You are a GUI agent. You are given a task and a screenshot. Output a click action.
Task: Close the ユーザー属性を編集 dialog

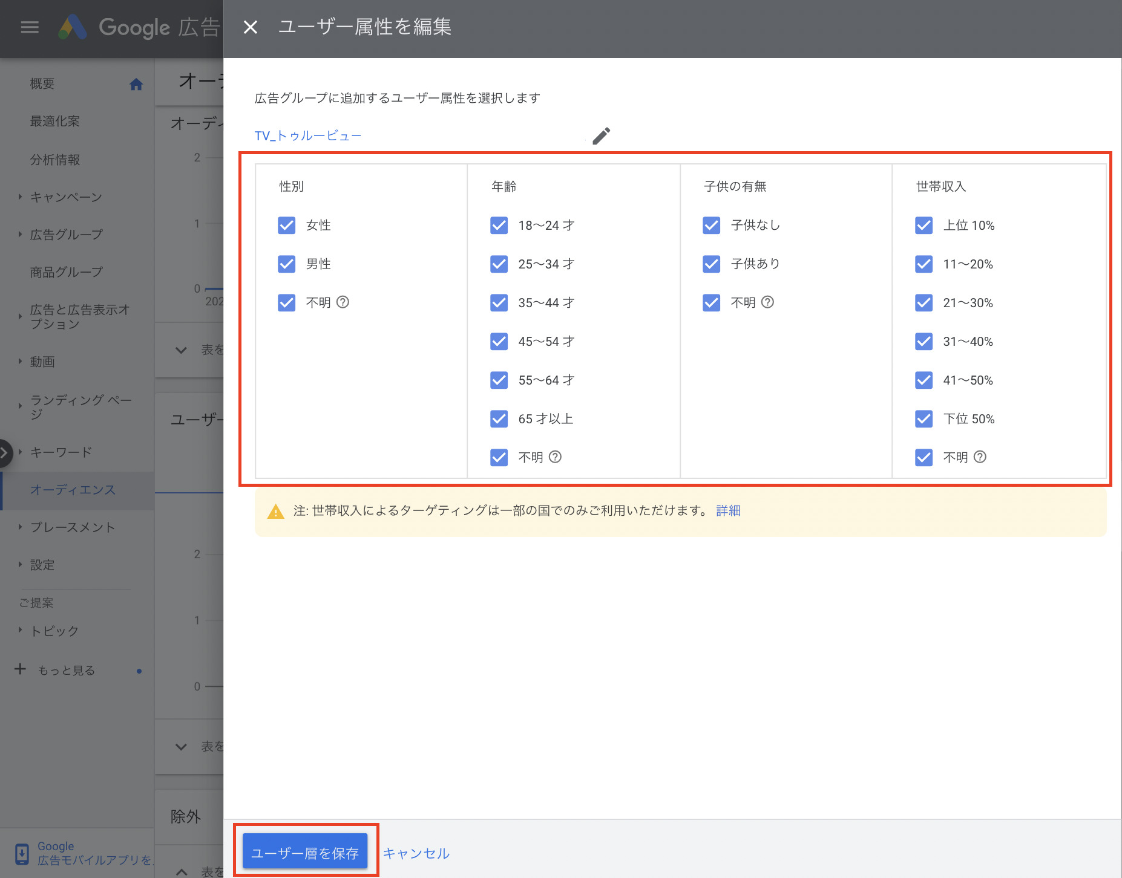click(250, 27)
